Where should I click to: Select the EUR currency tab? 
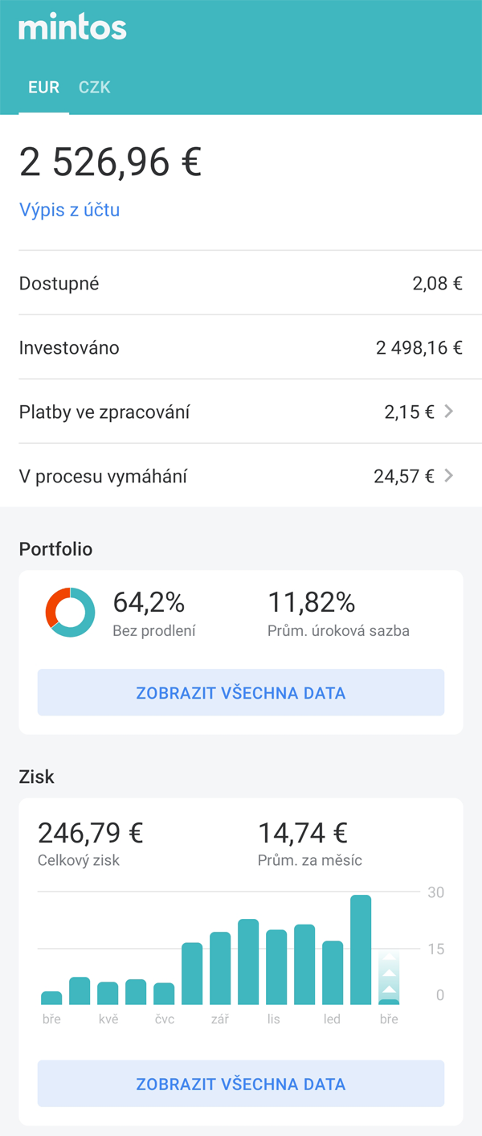(x=43, y=88)
